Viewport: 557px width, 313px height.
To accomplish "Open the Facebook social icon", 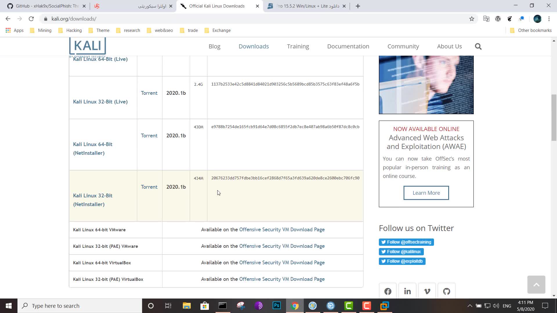I will click(x=388, y=291).
